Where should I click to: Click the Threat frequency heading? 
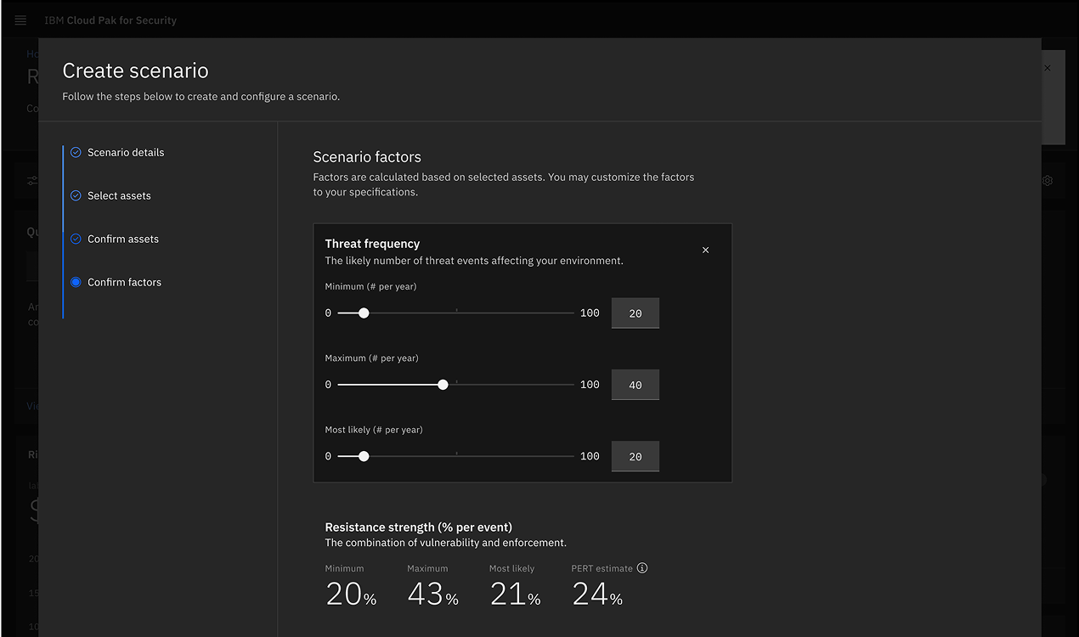coord(372,244)
